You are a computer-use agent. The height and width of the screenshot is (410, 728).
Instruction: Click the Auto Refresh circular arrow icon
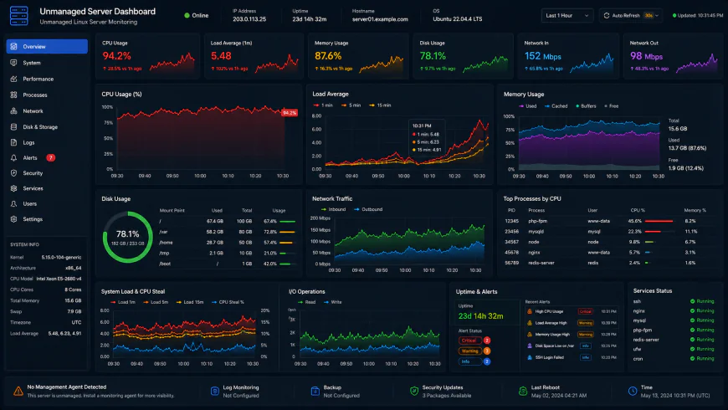tap(607, 15)
